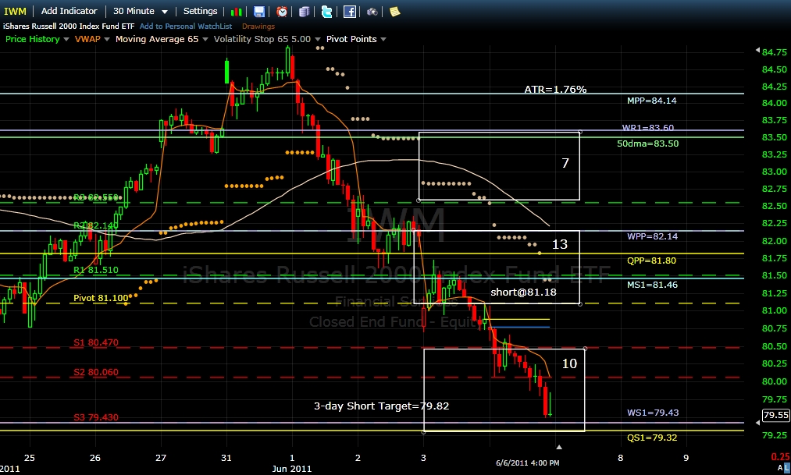Click the IWM ticker symbol
This screenshot has height=475, width=791.
pyautogui.click(x=15, y=11)
